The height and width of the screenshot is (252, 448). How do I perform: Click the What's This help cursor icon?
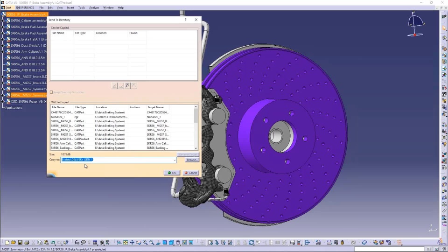point(66,243)
